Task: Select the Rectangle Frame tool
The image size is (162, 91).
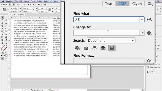Action: [x=3, y=31]
